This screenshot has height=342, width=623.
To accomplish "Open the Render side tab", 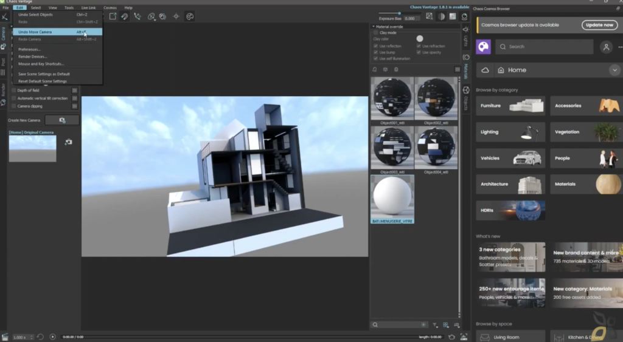I will pyautogui.click(x=3, y=94).
